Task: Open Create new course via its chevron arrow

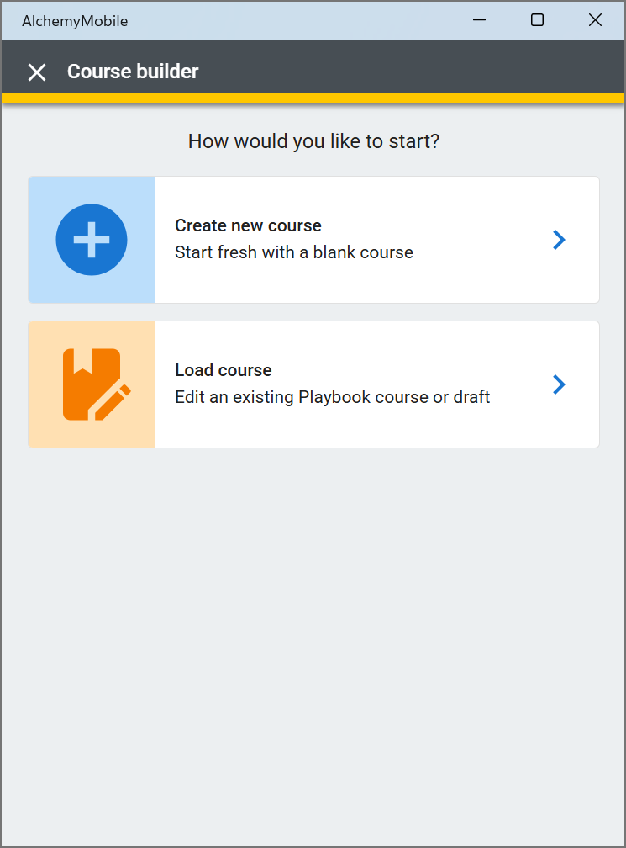Action: pyautogui.click(x=559, y=240)
